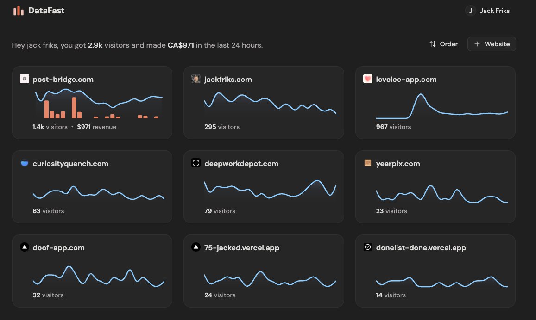Screen dimensions: 536x320
Task: Click the up-down sort arrows icon
Action: [x=432, y=44]
